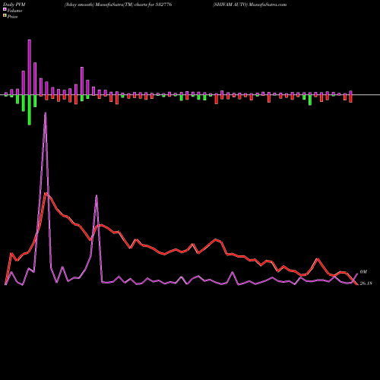Click the '26.18' price value label

(x=366, y=283)
